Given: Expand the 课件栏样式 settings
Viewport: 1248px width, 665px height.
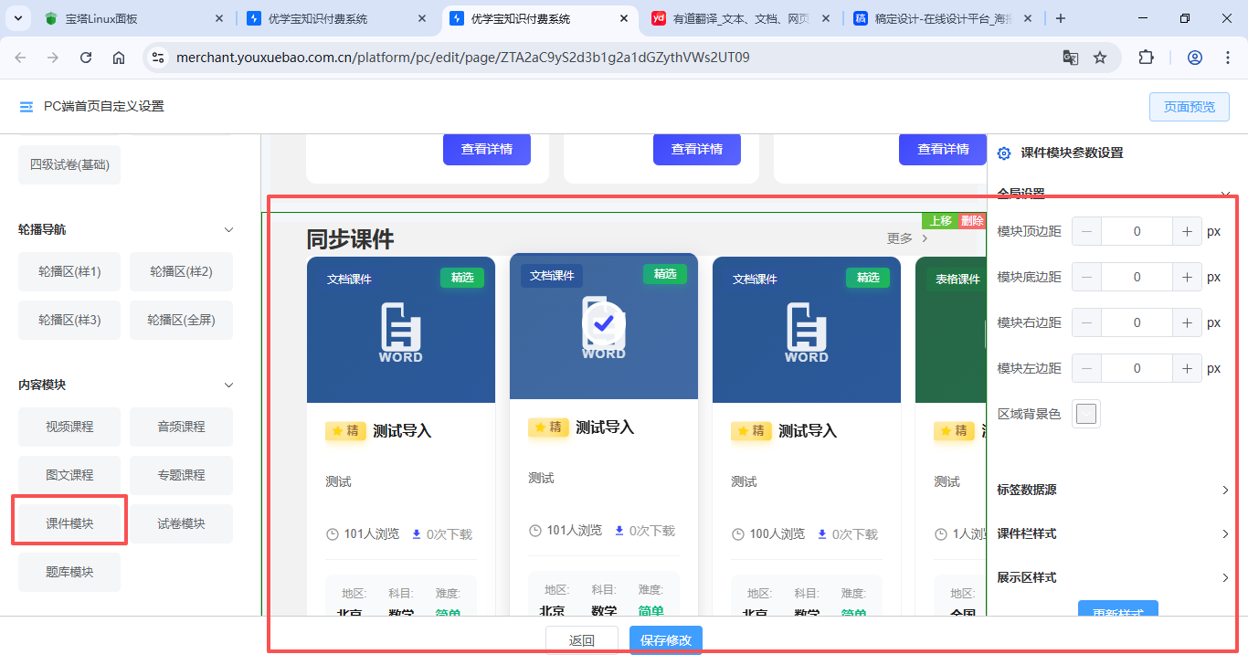Looking at the screenshot, I should point(1225,534).
